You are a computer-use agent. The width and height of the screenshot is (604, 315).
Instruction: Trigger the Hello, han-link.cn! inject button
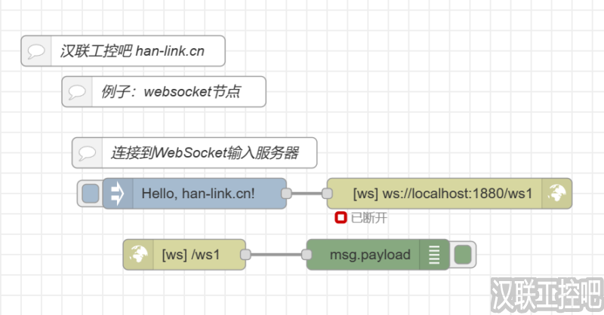(90, 194)
